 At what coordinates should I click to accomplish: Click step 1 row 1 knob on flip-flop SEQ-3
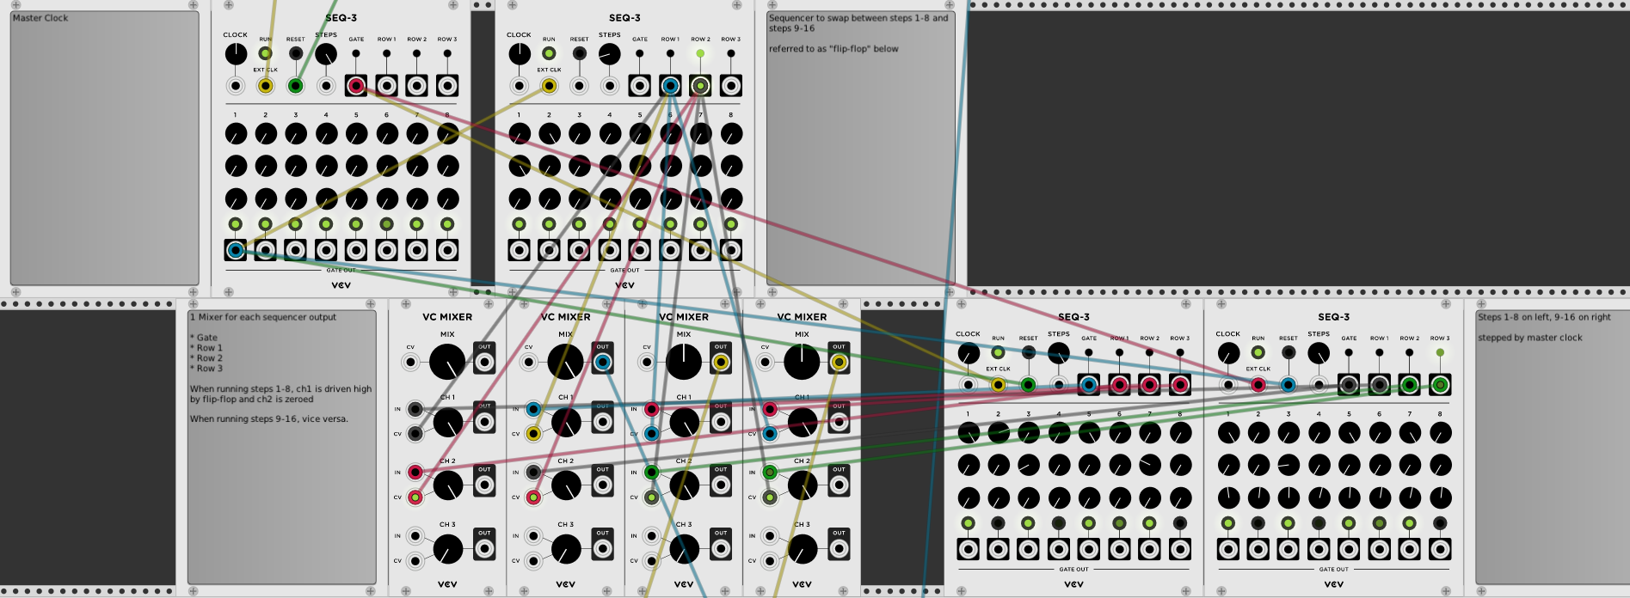519,134
